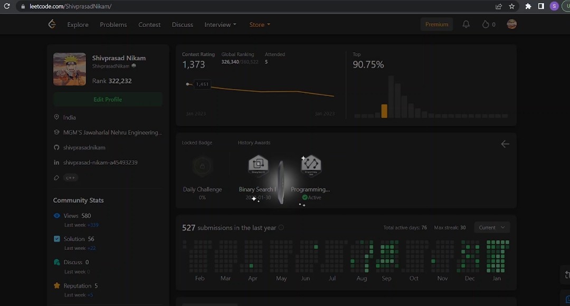Click the location pin icon beside India
The width and height of the screenshot is (570, 306).
point(56,117)
